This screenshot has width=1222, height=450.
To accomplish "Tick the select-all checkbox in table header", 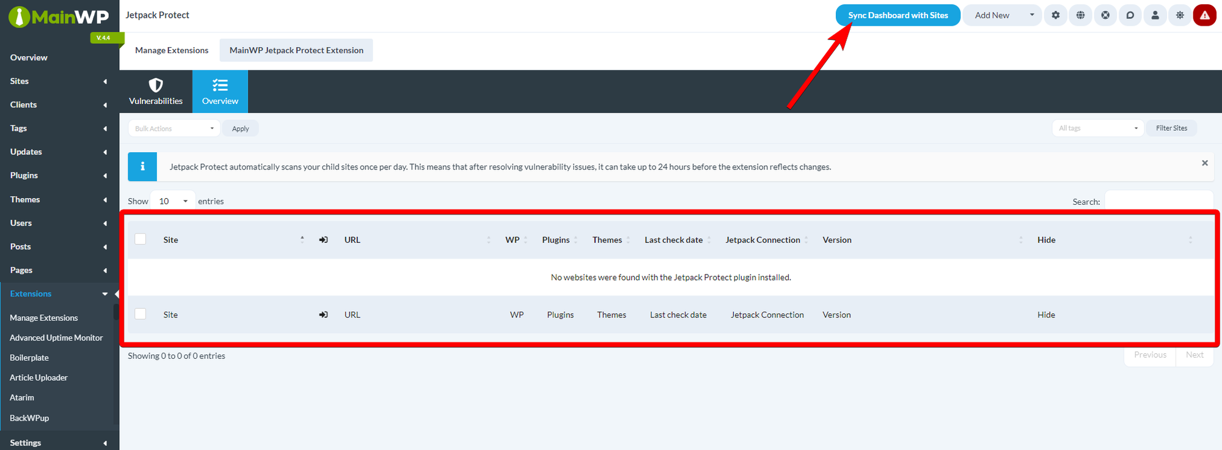I will [x=141, y=239].
